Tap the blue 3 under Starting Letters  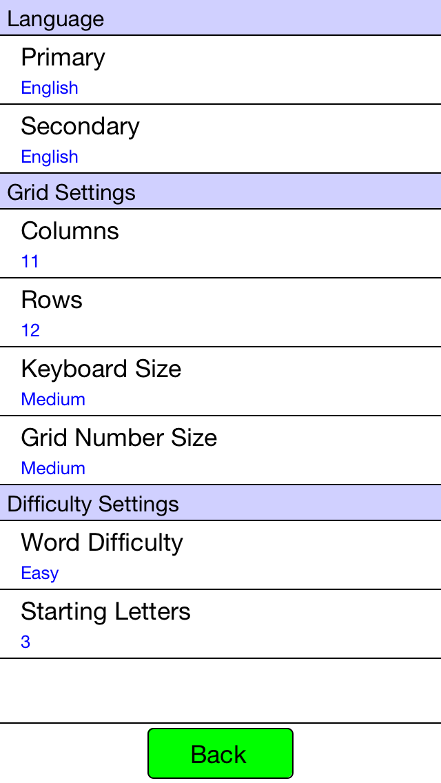point(25,642)
